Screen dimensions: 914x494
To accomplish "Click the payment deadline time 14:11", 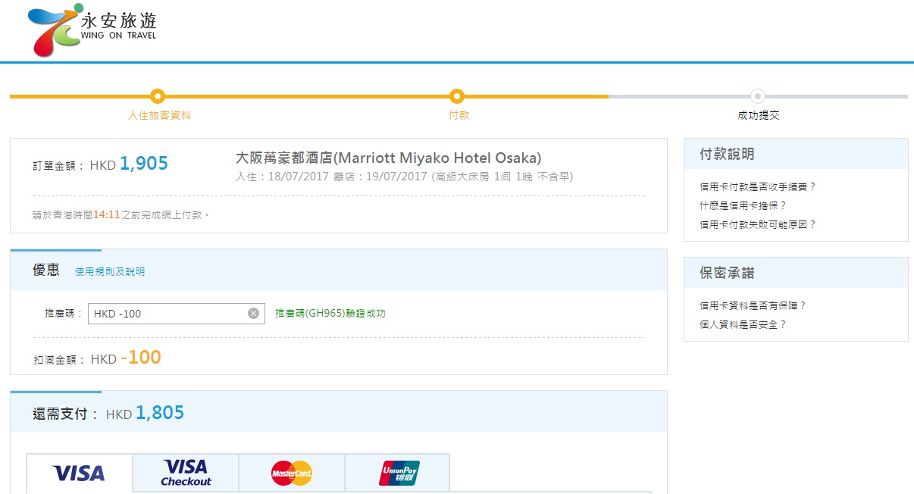I will click(x=107, y=214).
